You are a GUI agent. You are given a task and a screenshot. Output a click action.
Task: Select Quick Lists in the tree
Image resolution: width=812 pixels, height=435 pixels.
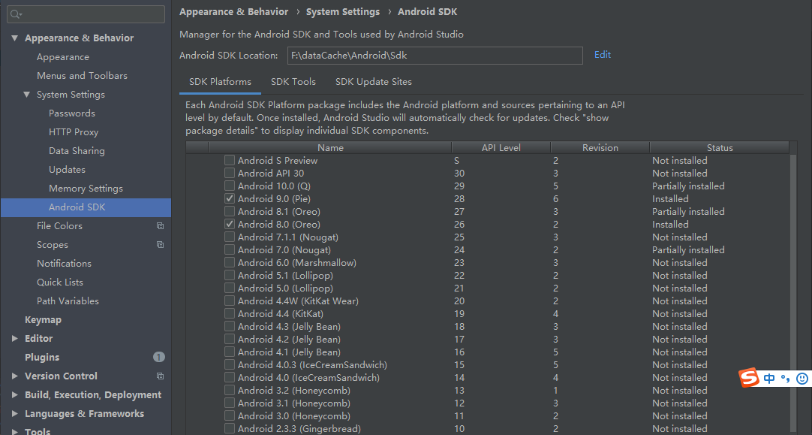tap(60, 282)
